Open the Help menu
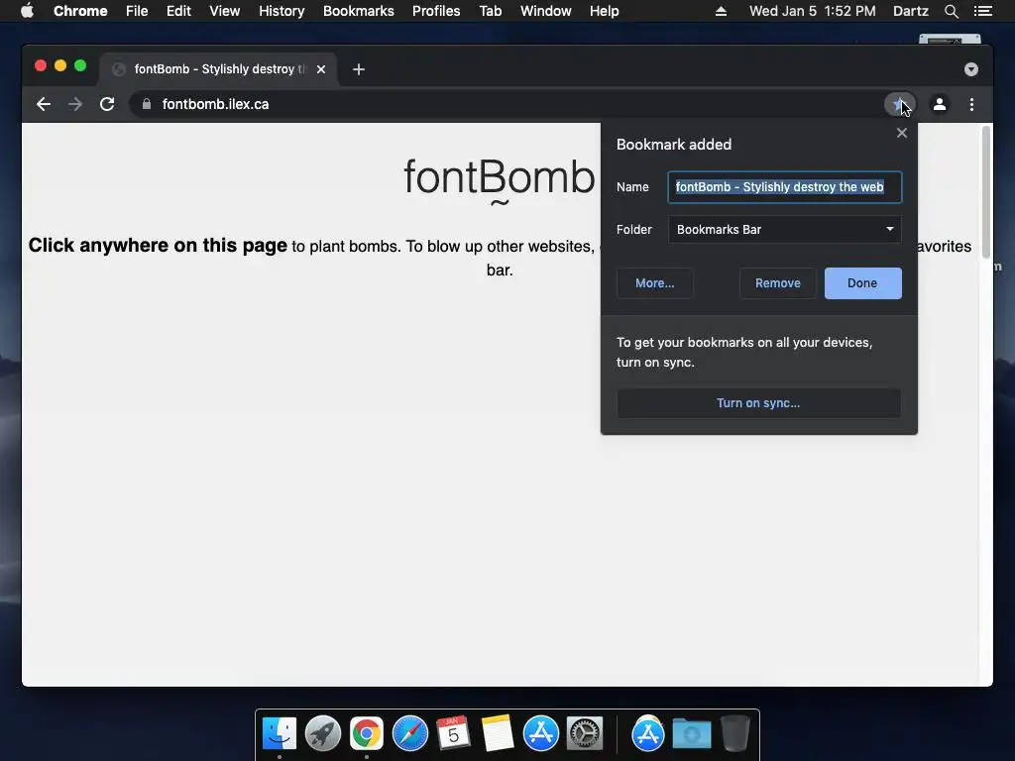 pos(604,11)
